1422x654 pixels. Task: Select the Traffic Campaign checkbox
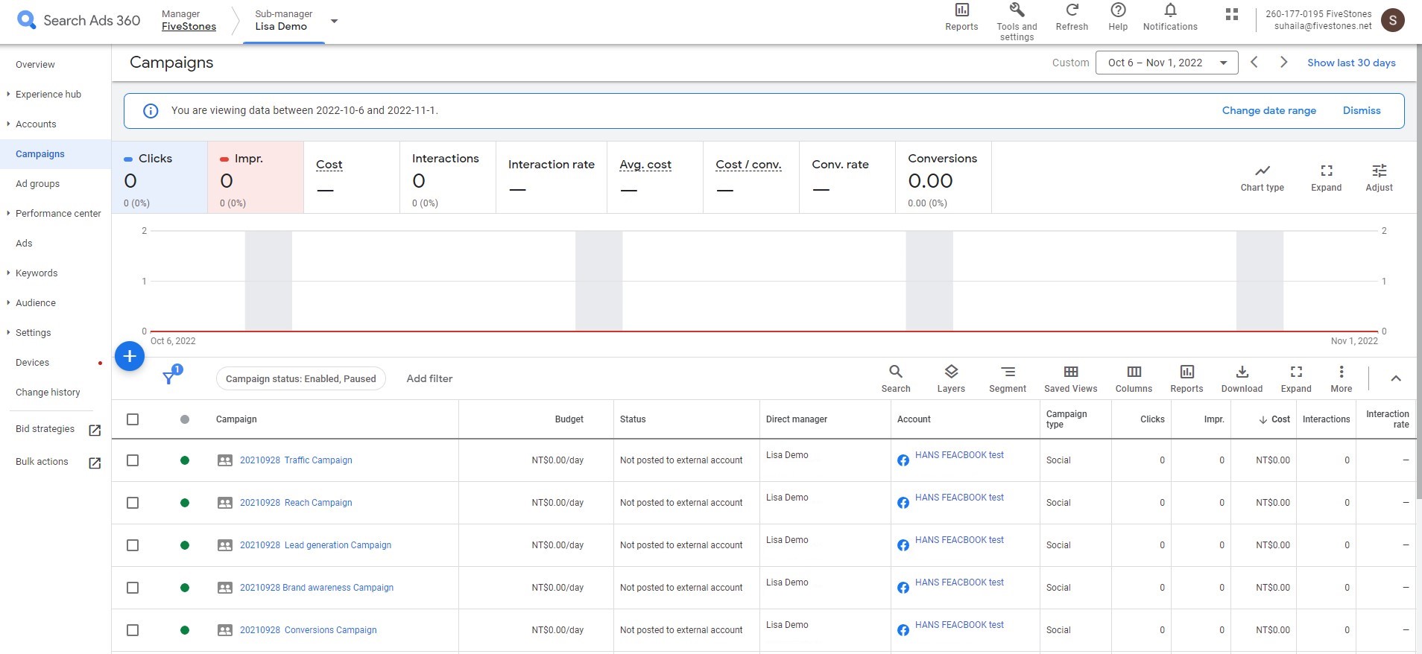tap(133, 460)
